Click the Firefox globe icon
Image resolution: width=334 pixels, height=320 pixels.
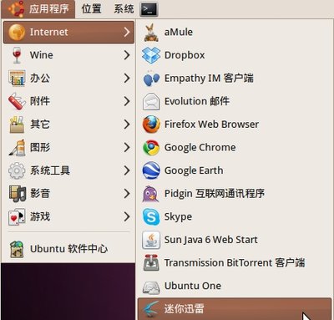click(151, 124)
